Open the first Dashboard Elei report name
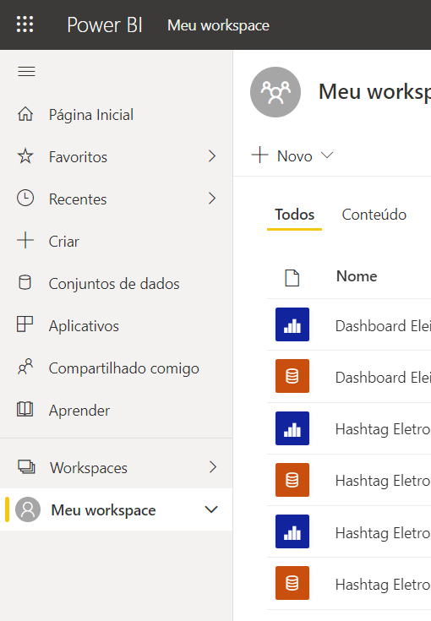Image resolution: width=431 pixels, height=621 pixels. (x=383, y=326)
